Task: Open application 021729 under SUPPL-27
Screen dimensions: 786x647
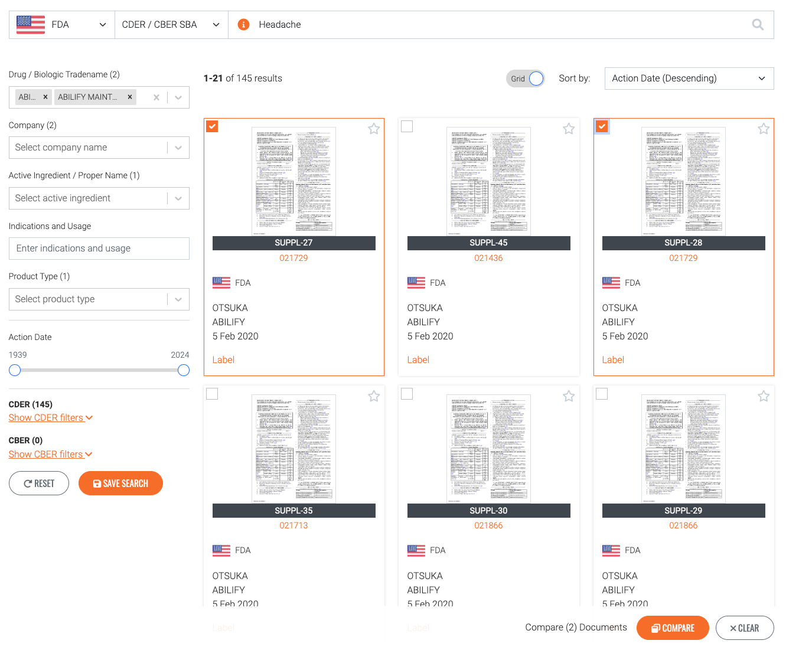Action: pyautogui.click(x=293, y=258)
